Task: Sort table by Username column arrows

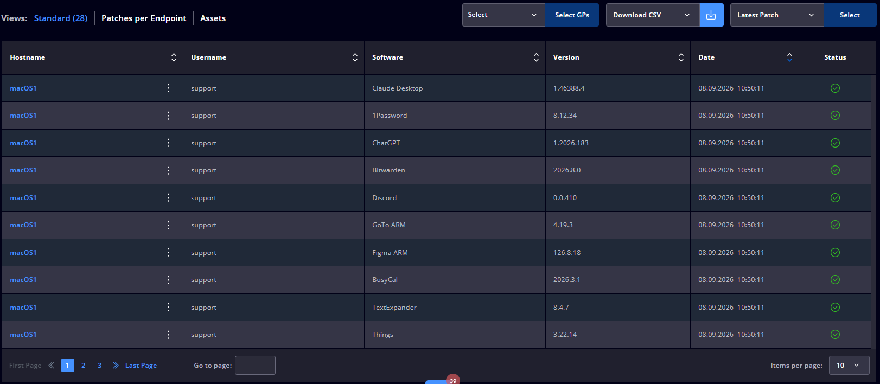Action: tap(355, 57)
